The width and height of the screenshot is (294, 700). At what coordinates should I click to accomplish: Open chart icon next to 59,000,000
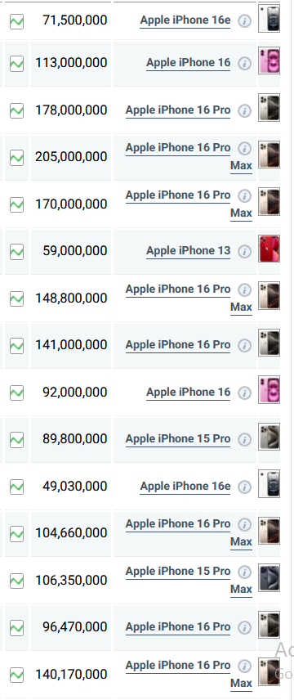pos(16,251)
